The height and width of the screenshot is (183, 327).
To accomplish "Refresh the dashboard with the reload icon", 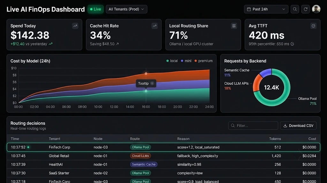I will coord(306,9).
